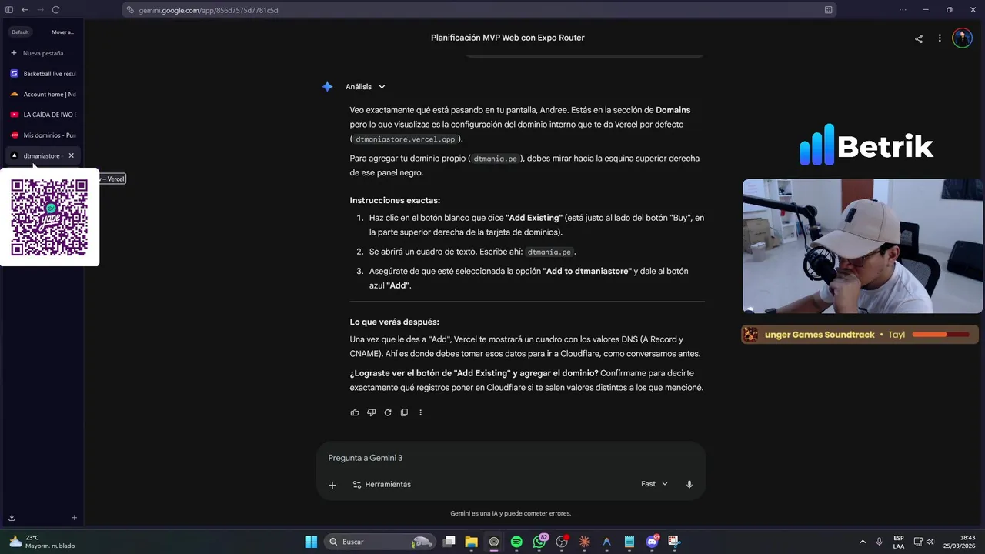Activate microphone voice input in Gemini
This screenshot has width=985, height=554.
pos(689,484)
